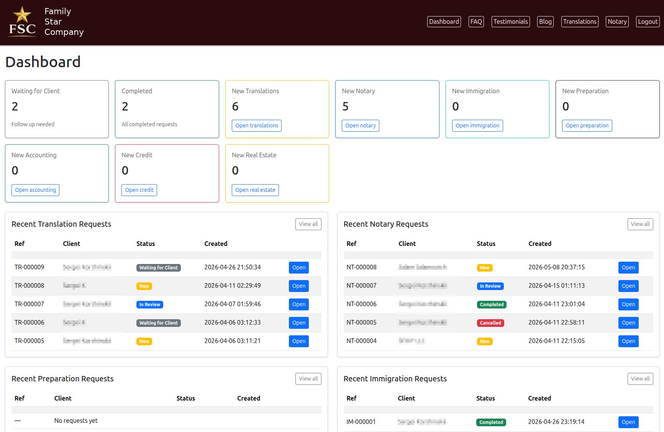Click the Open accounting button

pyautogui.click(x=35, y=190)
